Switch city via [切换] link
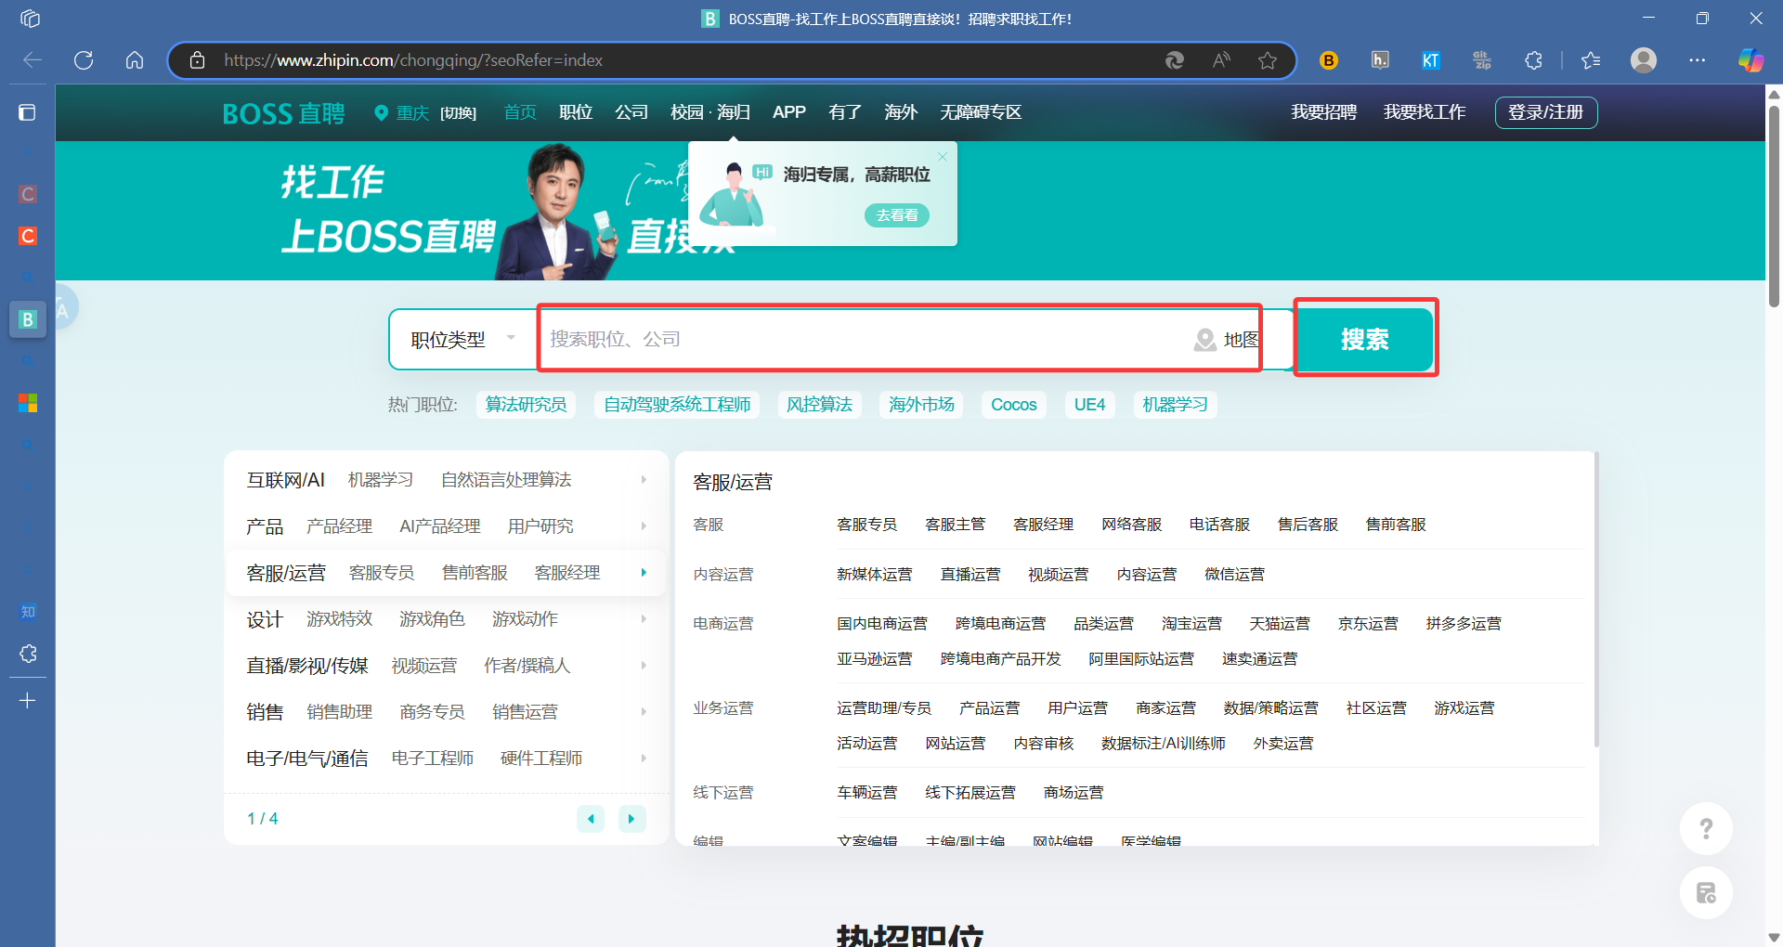This screenshot has height=947, width=1783. coord(458,112)
